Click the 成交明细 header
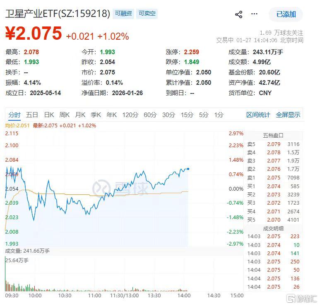Viewport: 320px width, 306px height. (273, 229)
